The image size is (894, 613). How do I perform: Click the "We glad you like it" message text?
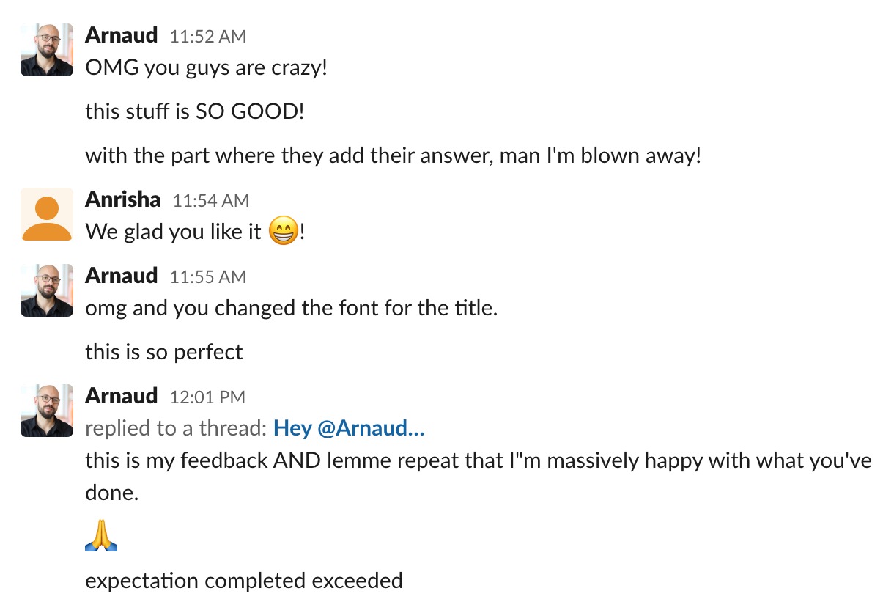tap(173, 232)
